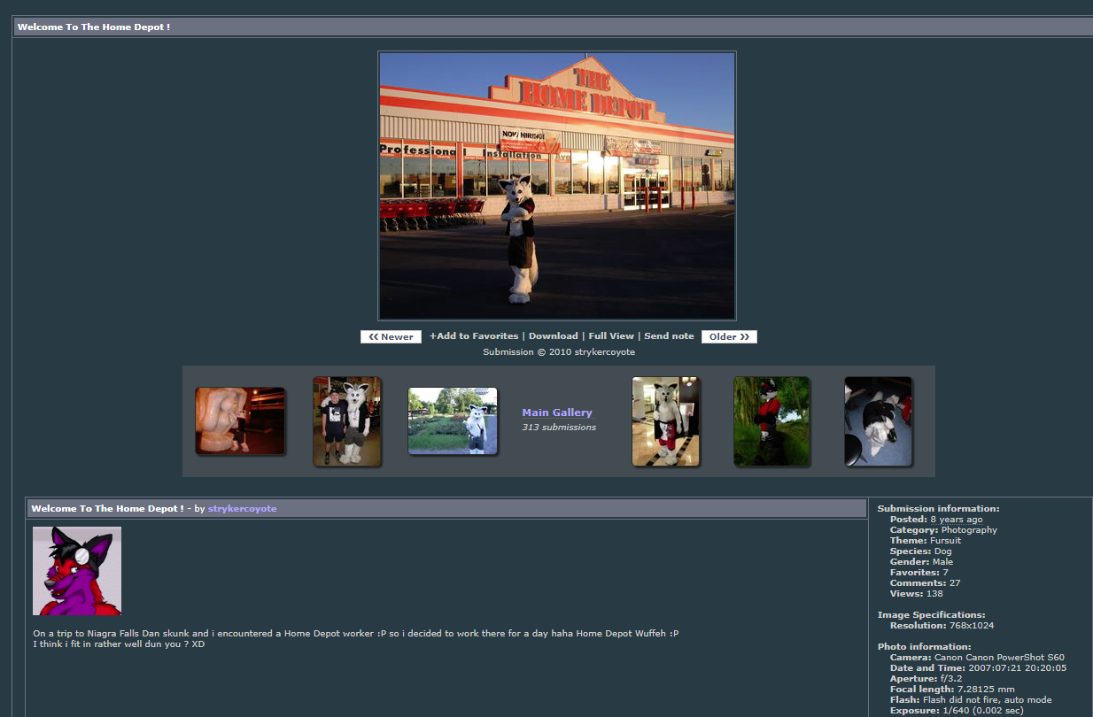Click the Download link

553,336
